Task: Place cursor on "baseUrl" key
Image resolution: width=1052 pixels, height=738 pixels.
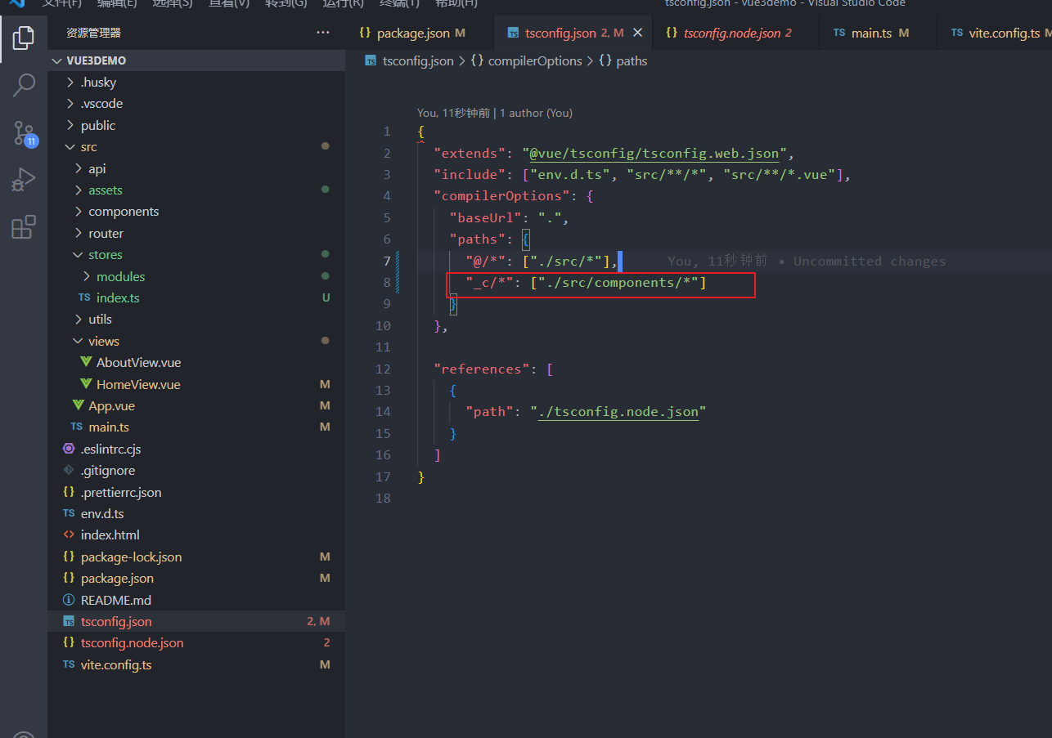Action: tap(485, 218)
